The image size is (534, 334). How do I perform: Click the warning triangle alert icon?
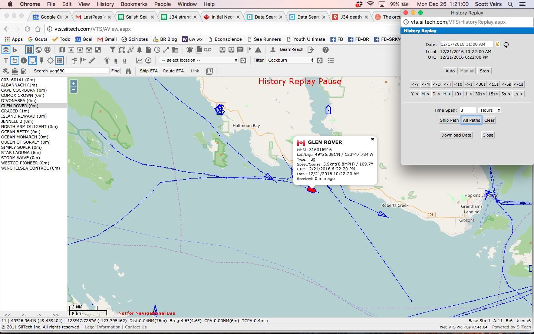click(258, 50)
